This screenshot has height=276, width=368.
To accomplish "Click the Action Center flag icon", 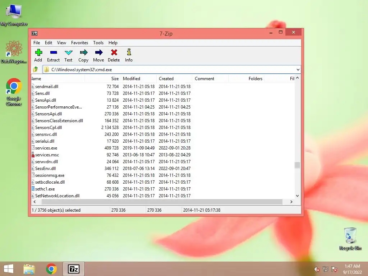I will (x=334, y=269).
